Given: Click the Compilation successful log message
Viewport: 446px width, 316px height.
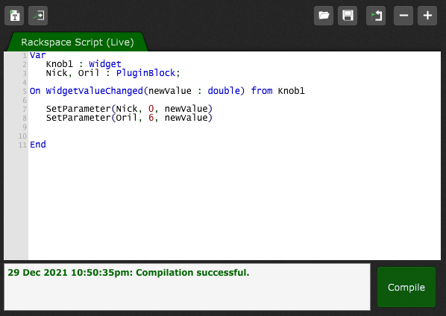Looking at the screenshot, I should pos(128,273).
